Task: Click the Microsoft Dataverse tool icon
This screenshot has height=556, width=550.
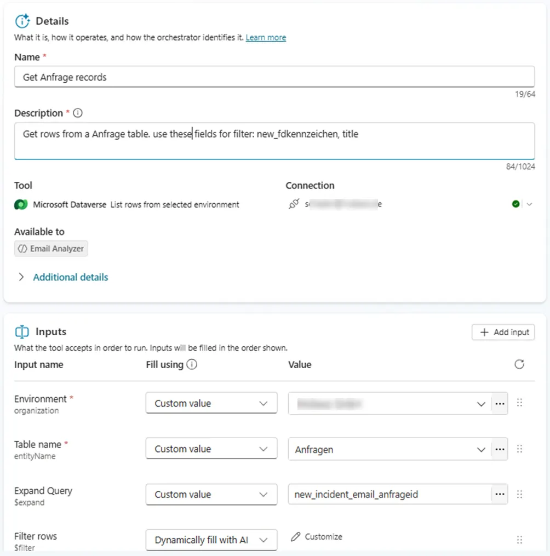Action: (x=21, y=205)
